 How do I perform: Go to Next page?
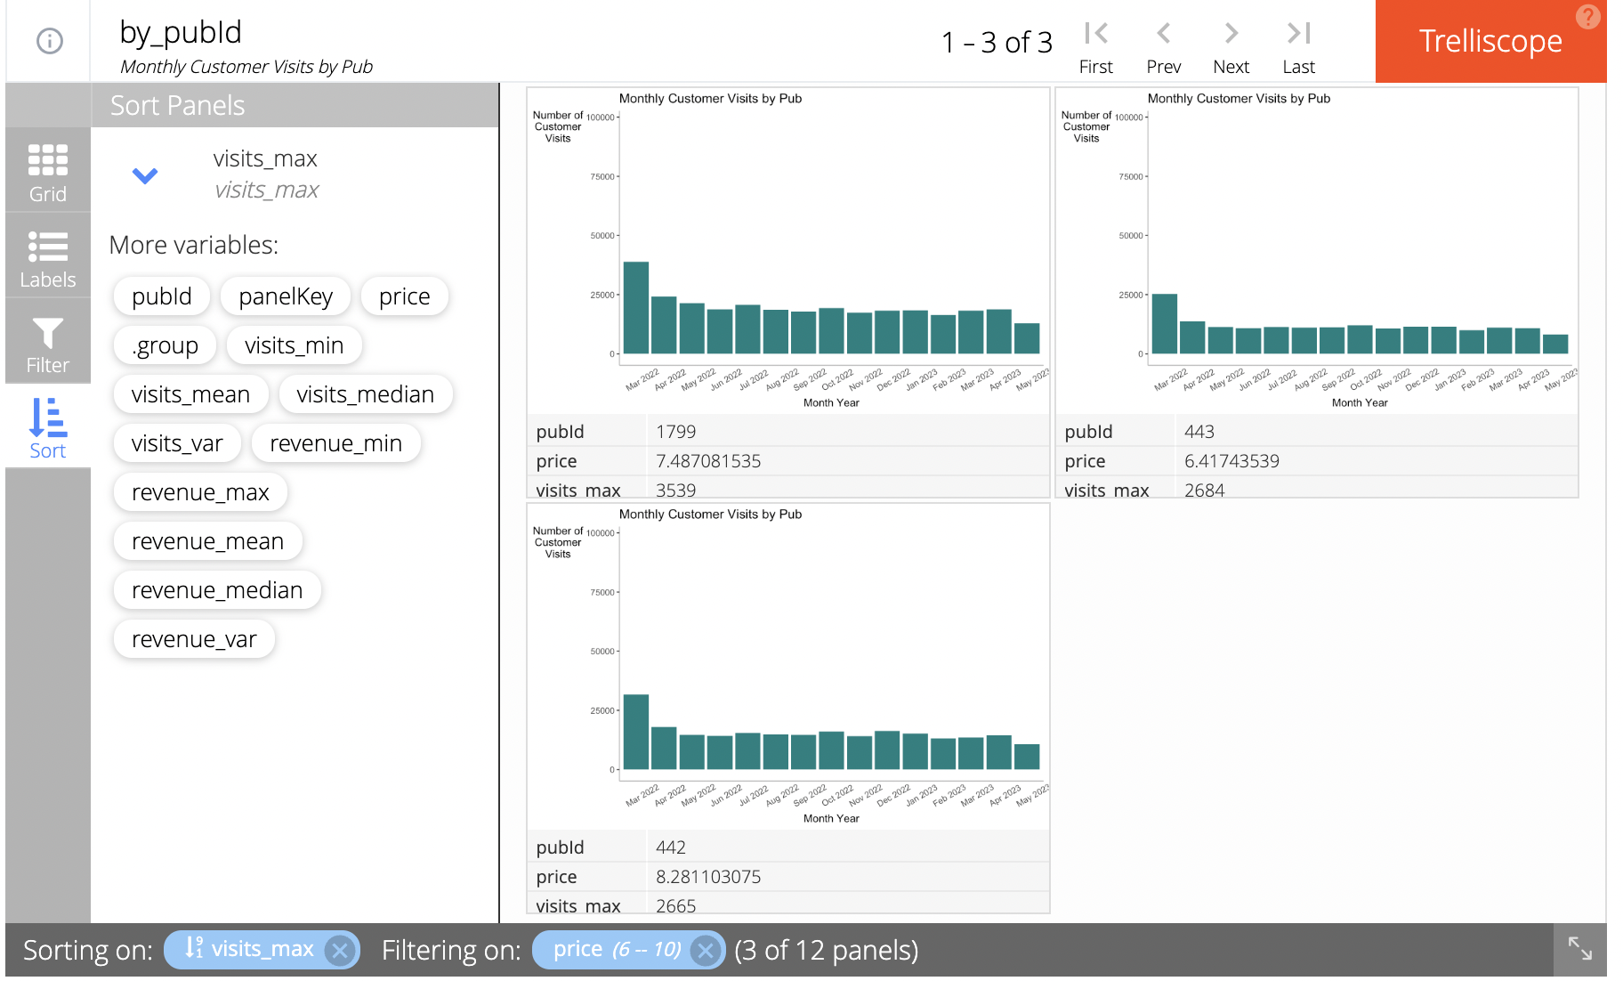(1231, 48)
